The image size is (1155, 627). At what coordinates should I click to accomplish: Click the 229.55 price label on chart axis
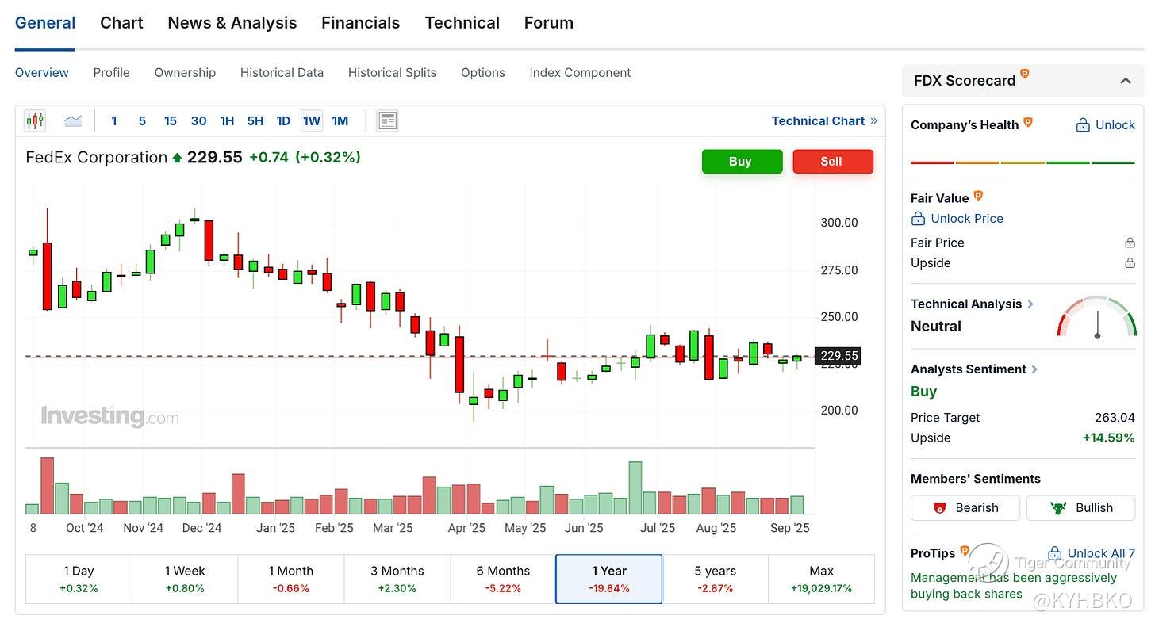click(x=839, y=356)
